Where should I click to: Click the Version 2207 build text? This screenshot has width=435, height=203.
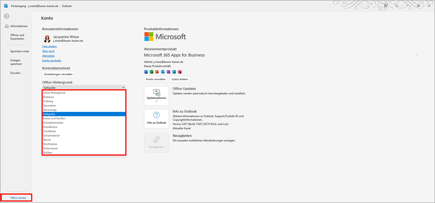point(200,124)
